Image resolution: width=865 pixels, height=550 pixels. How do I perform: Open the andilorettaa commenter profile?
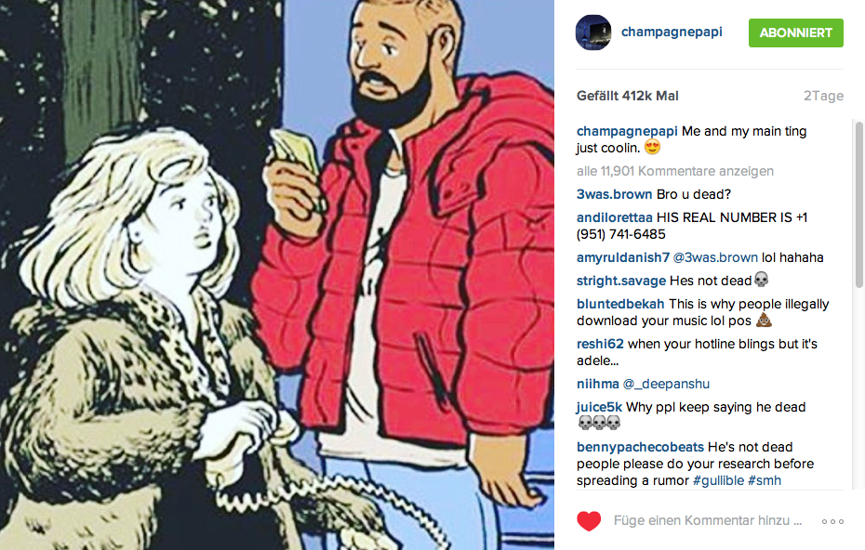(614, 217)
